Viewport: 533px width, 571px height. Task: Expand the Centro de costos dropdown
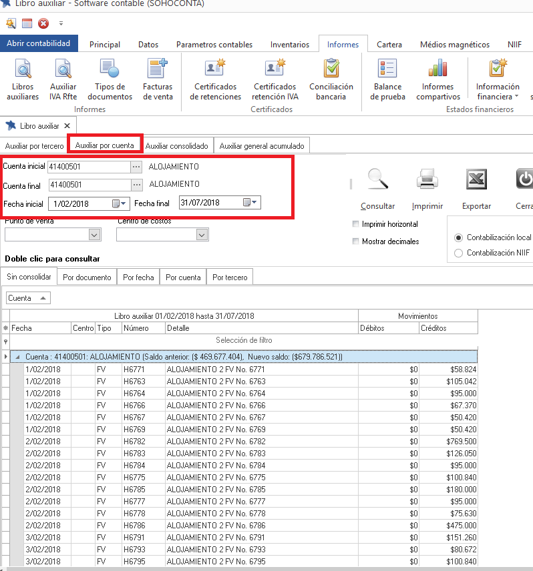coord(202,235)
